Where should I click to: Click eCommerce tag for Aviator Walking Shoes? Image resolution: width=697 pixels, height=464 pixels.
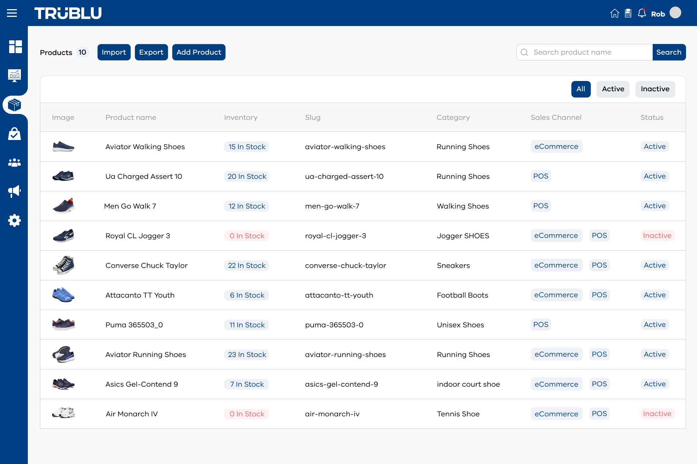[x=556, y=146]
